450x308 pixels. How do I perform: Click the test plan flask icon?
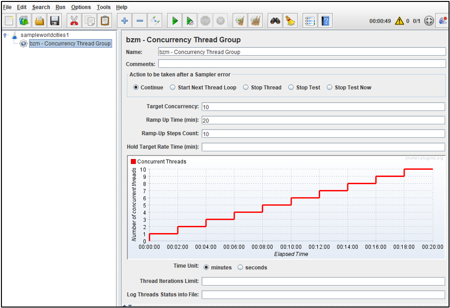pos(14,36)
